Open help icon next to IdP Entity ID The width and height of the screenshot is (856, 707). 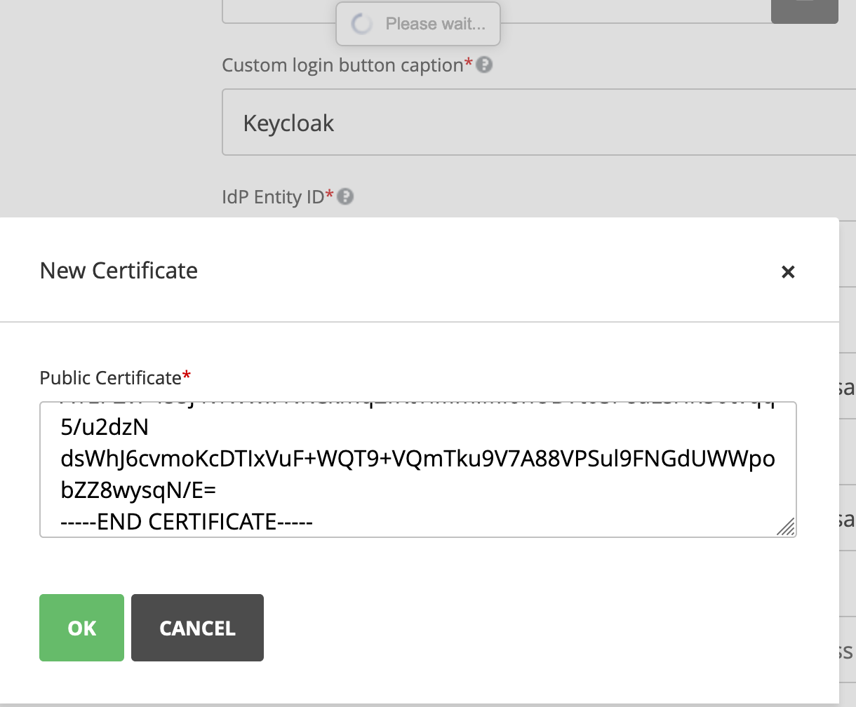point(345,197)
